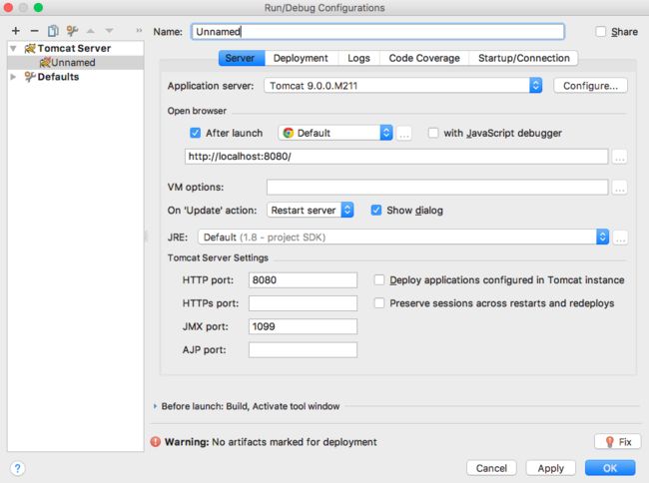Move configuration down arrow icon

109,31
